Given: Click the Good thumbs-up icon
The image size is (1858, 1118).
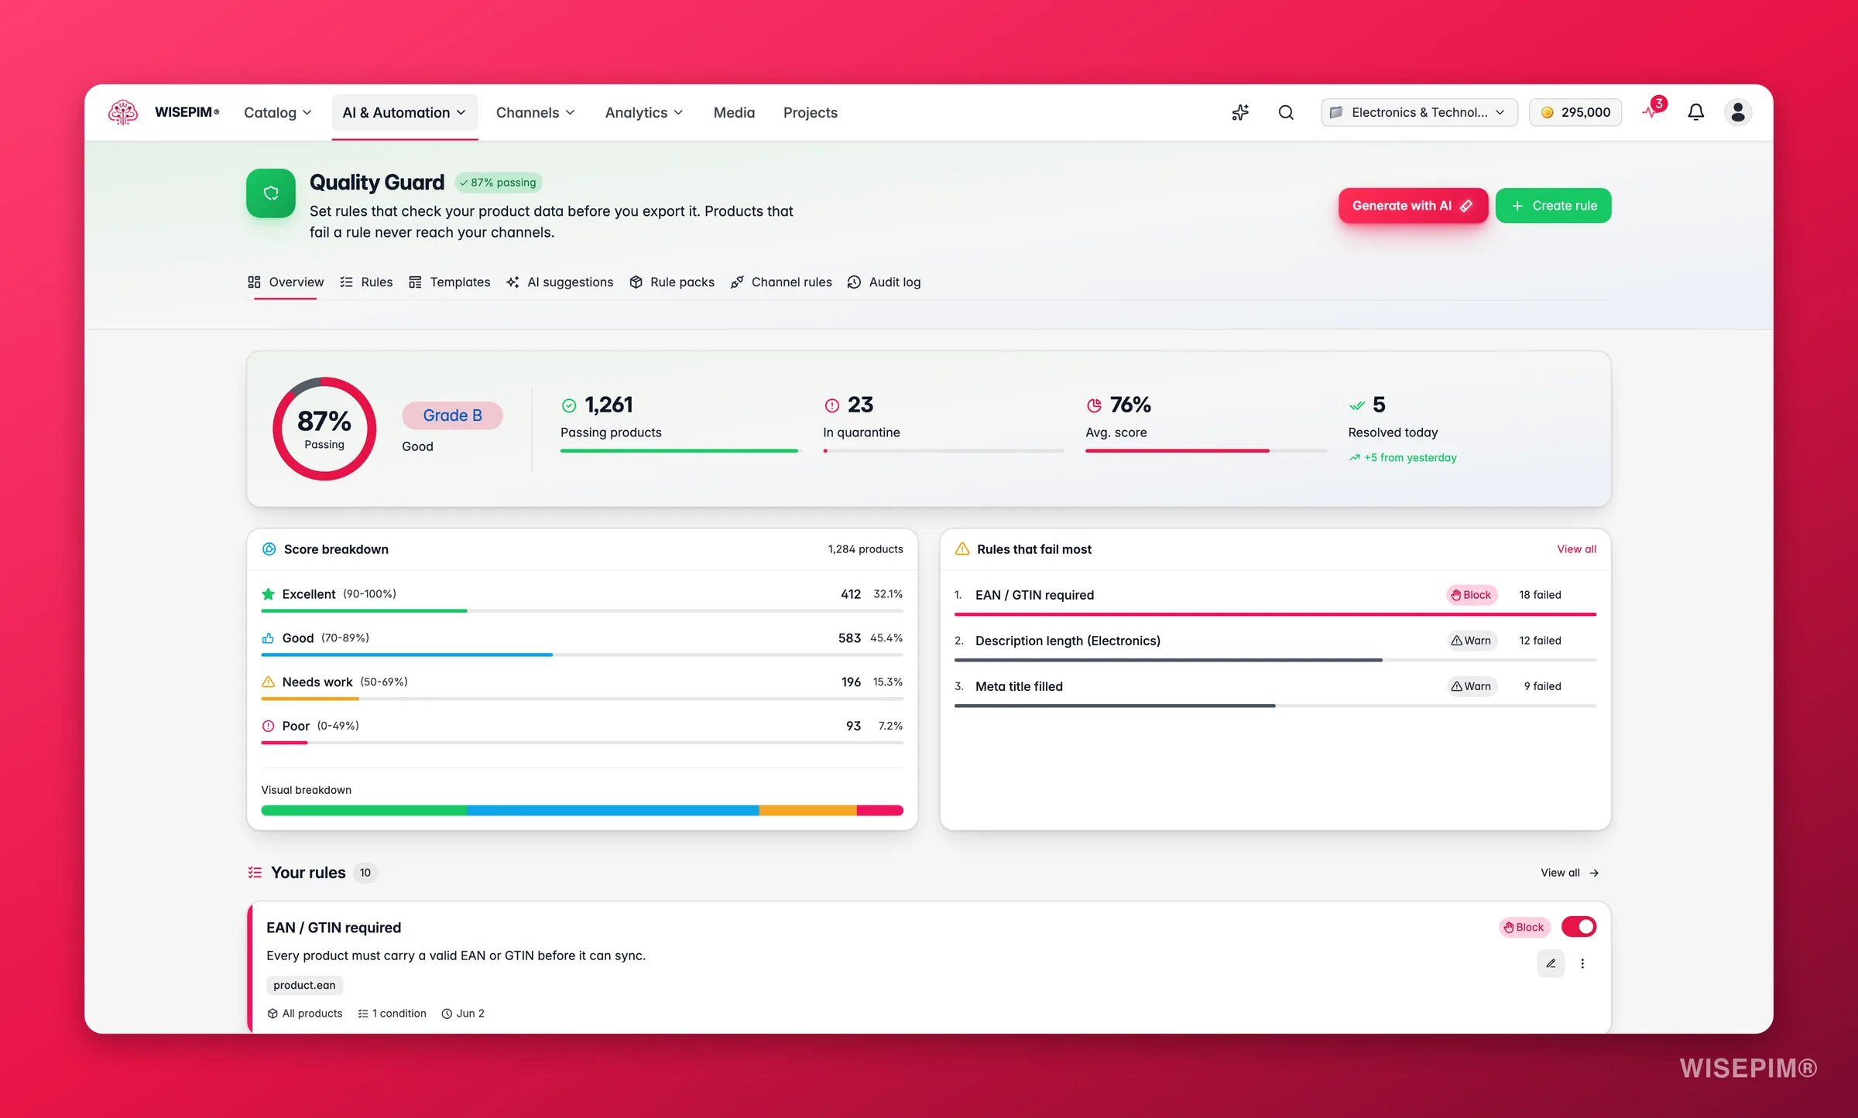Looking at the screenshot, I should pos(268,638).
